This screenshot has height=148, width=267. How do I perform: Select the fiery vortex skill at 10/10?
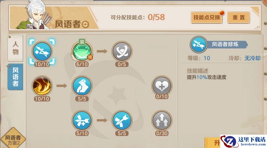(42, 86)
